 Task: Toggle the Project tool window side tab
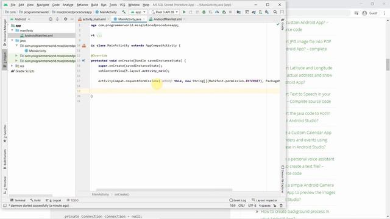[x=5, y=60]
